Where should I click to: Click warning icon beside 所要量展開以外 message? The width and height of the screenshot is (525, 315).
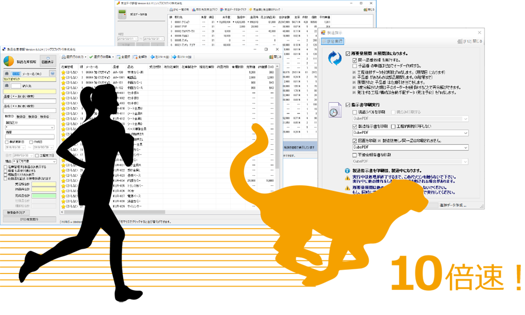[348, 188]
